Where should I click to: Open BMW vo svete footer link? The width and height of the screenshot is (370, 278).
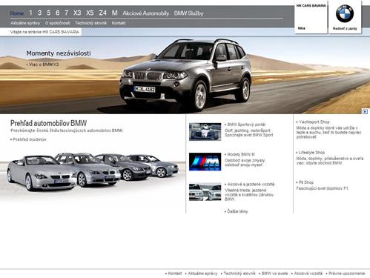click(x=274, y=274)
